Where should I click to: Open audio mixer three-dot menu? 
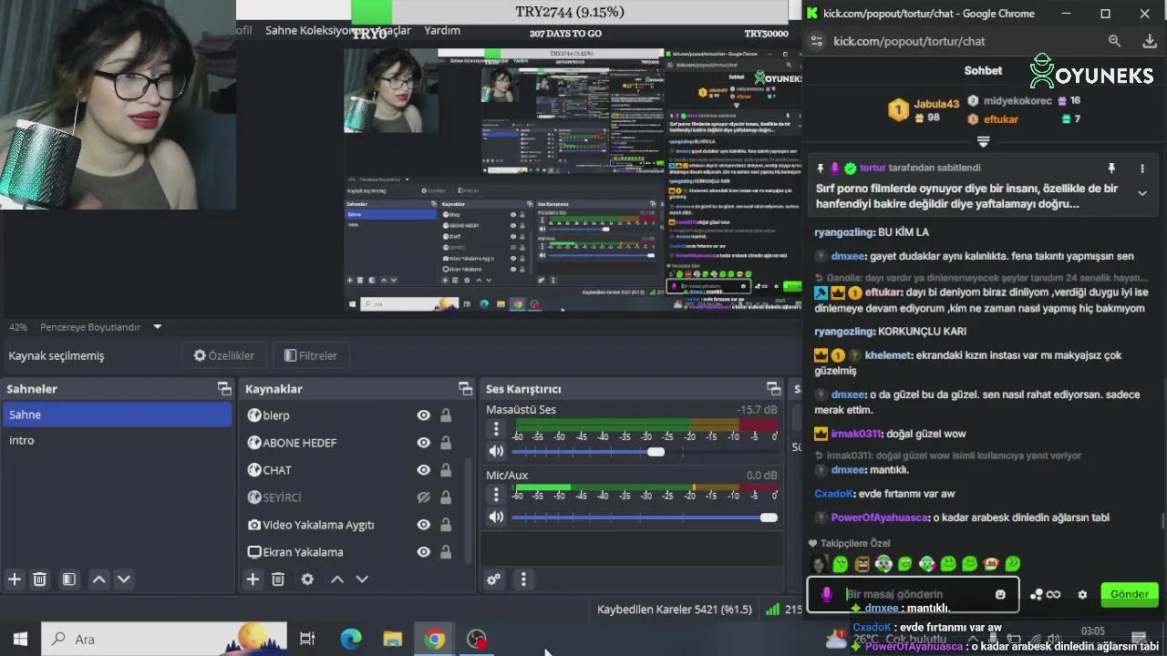coord(523,579)
